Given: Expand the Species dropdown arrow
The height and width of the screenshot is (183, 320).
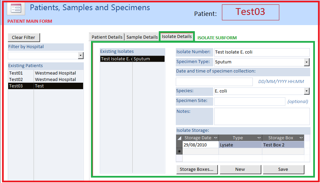Looking at the screenshot, I should [x=307, y=91].
